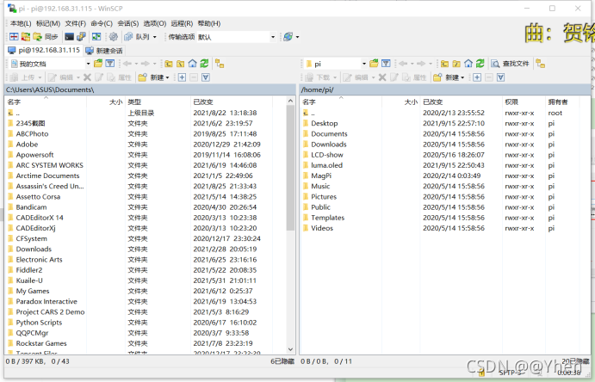The image size is (595, 382).
Task: Sort local files by 名字 column header
Action: tap(46, 102)
